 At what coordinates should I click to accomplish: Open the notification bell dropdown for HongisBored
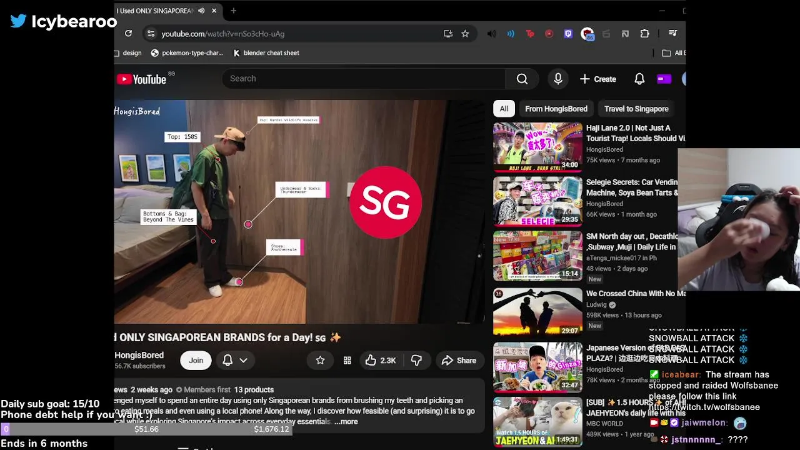(235, 361)
